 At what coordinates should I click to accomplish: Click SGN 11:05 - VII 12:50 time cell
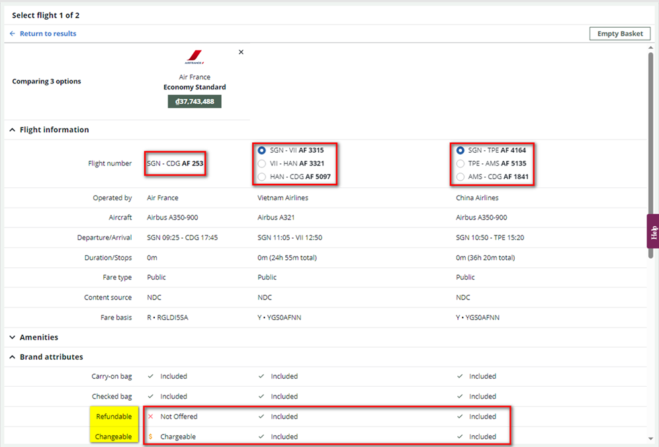tap(290, 238)
